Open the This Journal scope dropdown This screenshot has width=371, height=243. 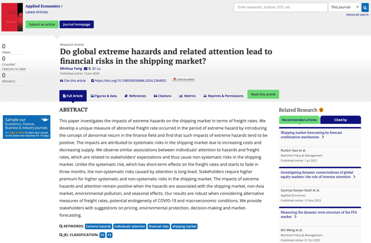(345, 7)
